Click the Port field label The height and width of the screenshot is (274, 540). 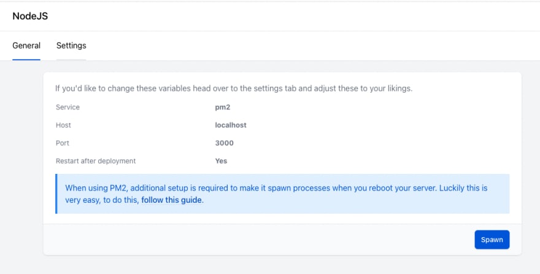[63, 143]
